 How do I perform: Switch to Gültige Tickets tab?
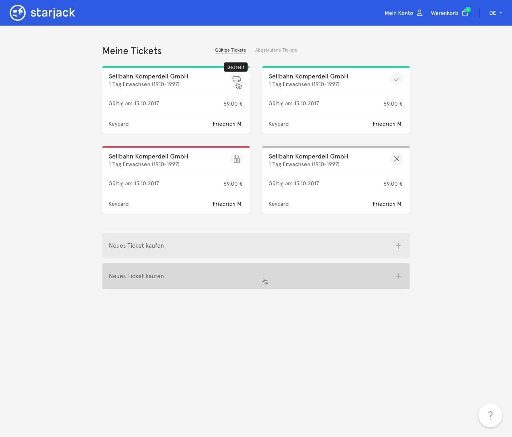[x=230, y=50]
